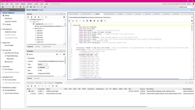Viewport: 195px width, 110px height.
Task: Open the Default Layout dropdown
Action: pyautogui.click(x=185, y=7)
